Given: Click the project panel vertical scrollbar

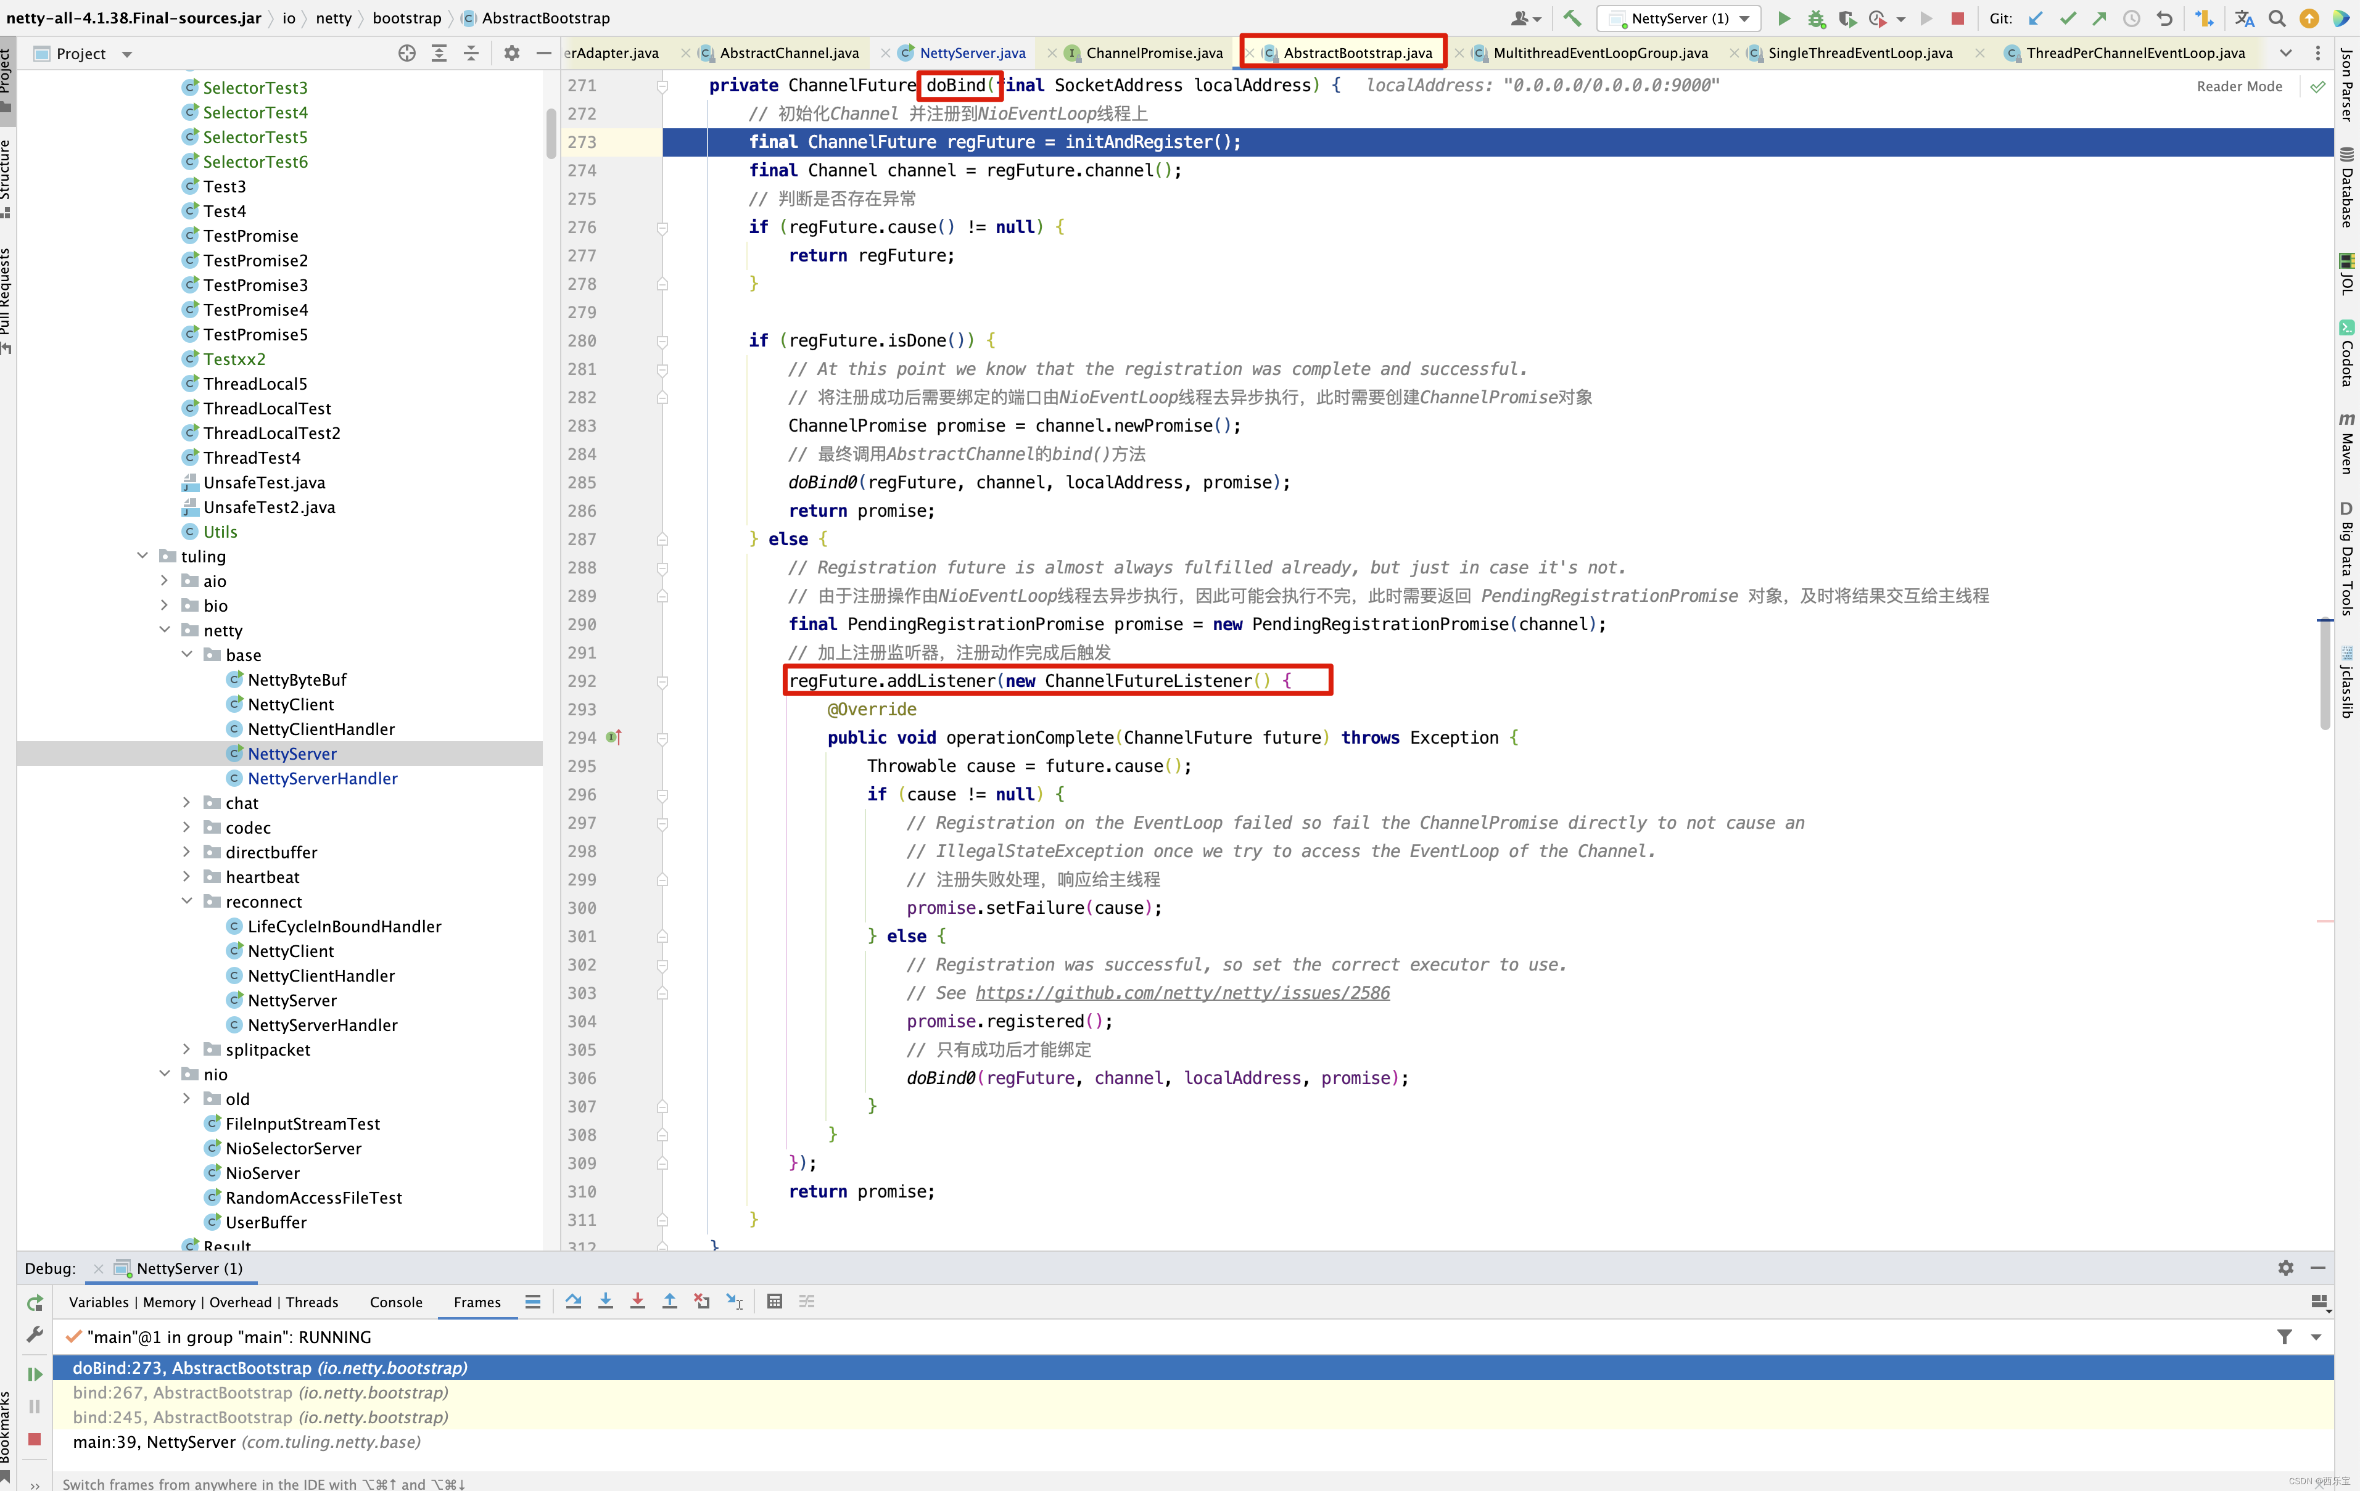Looking at the screenshot, I should pos(551,132).
